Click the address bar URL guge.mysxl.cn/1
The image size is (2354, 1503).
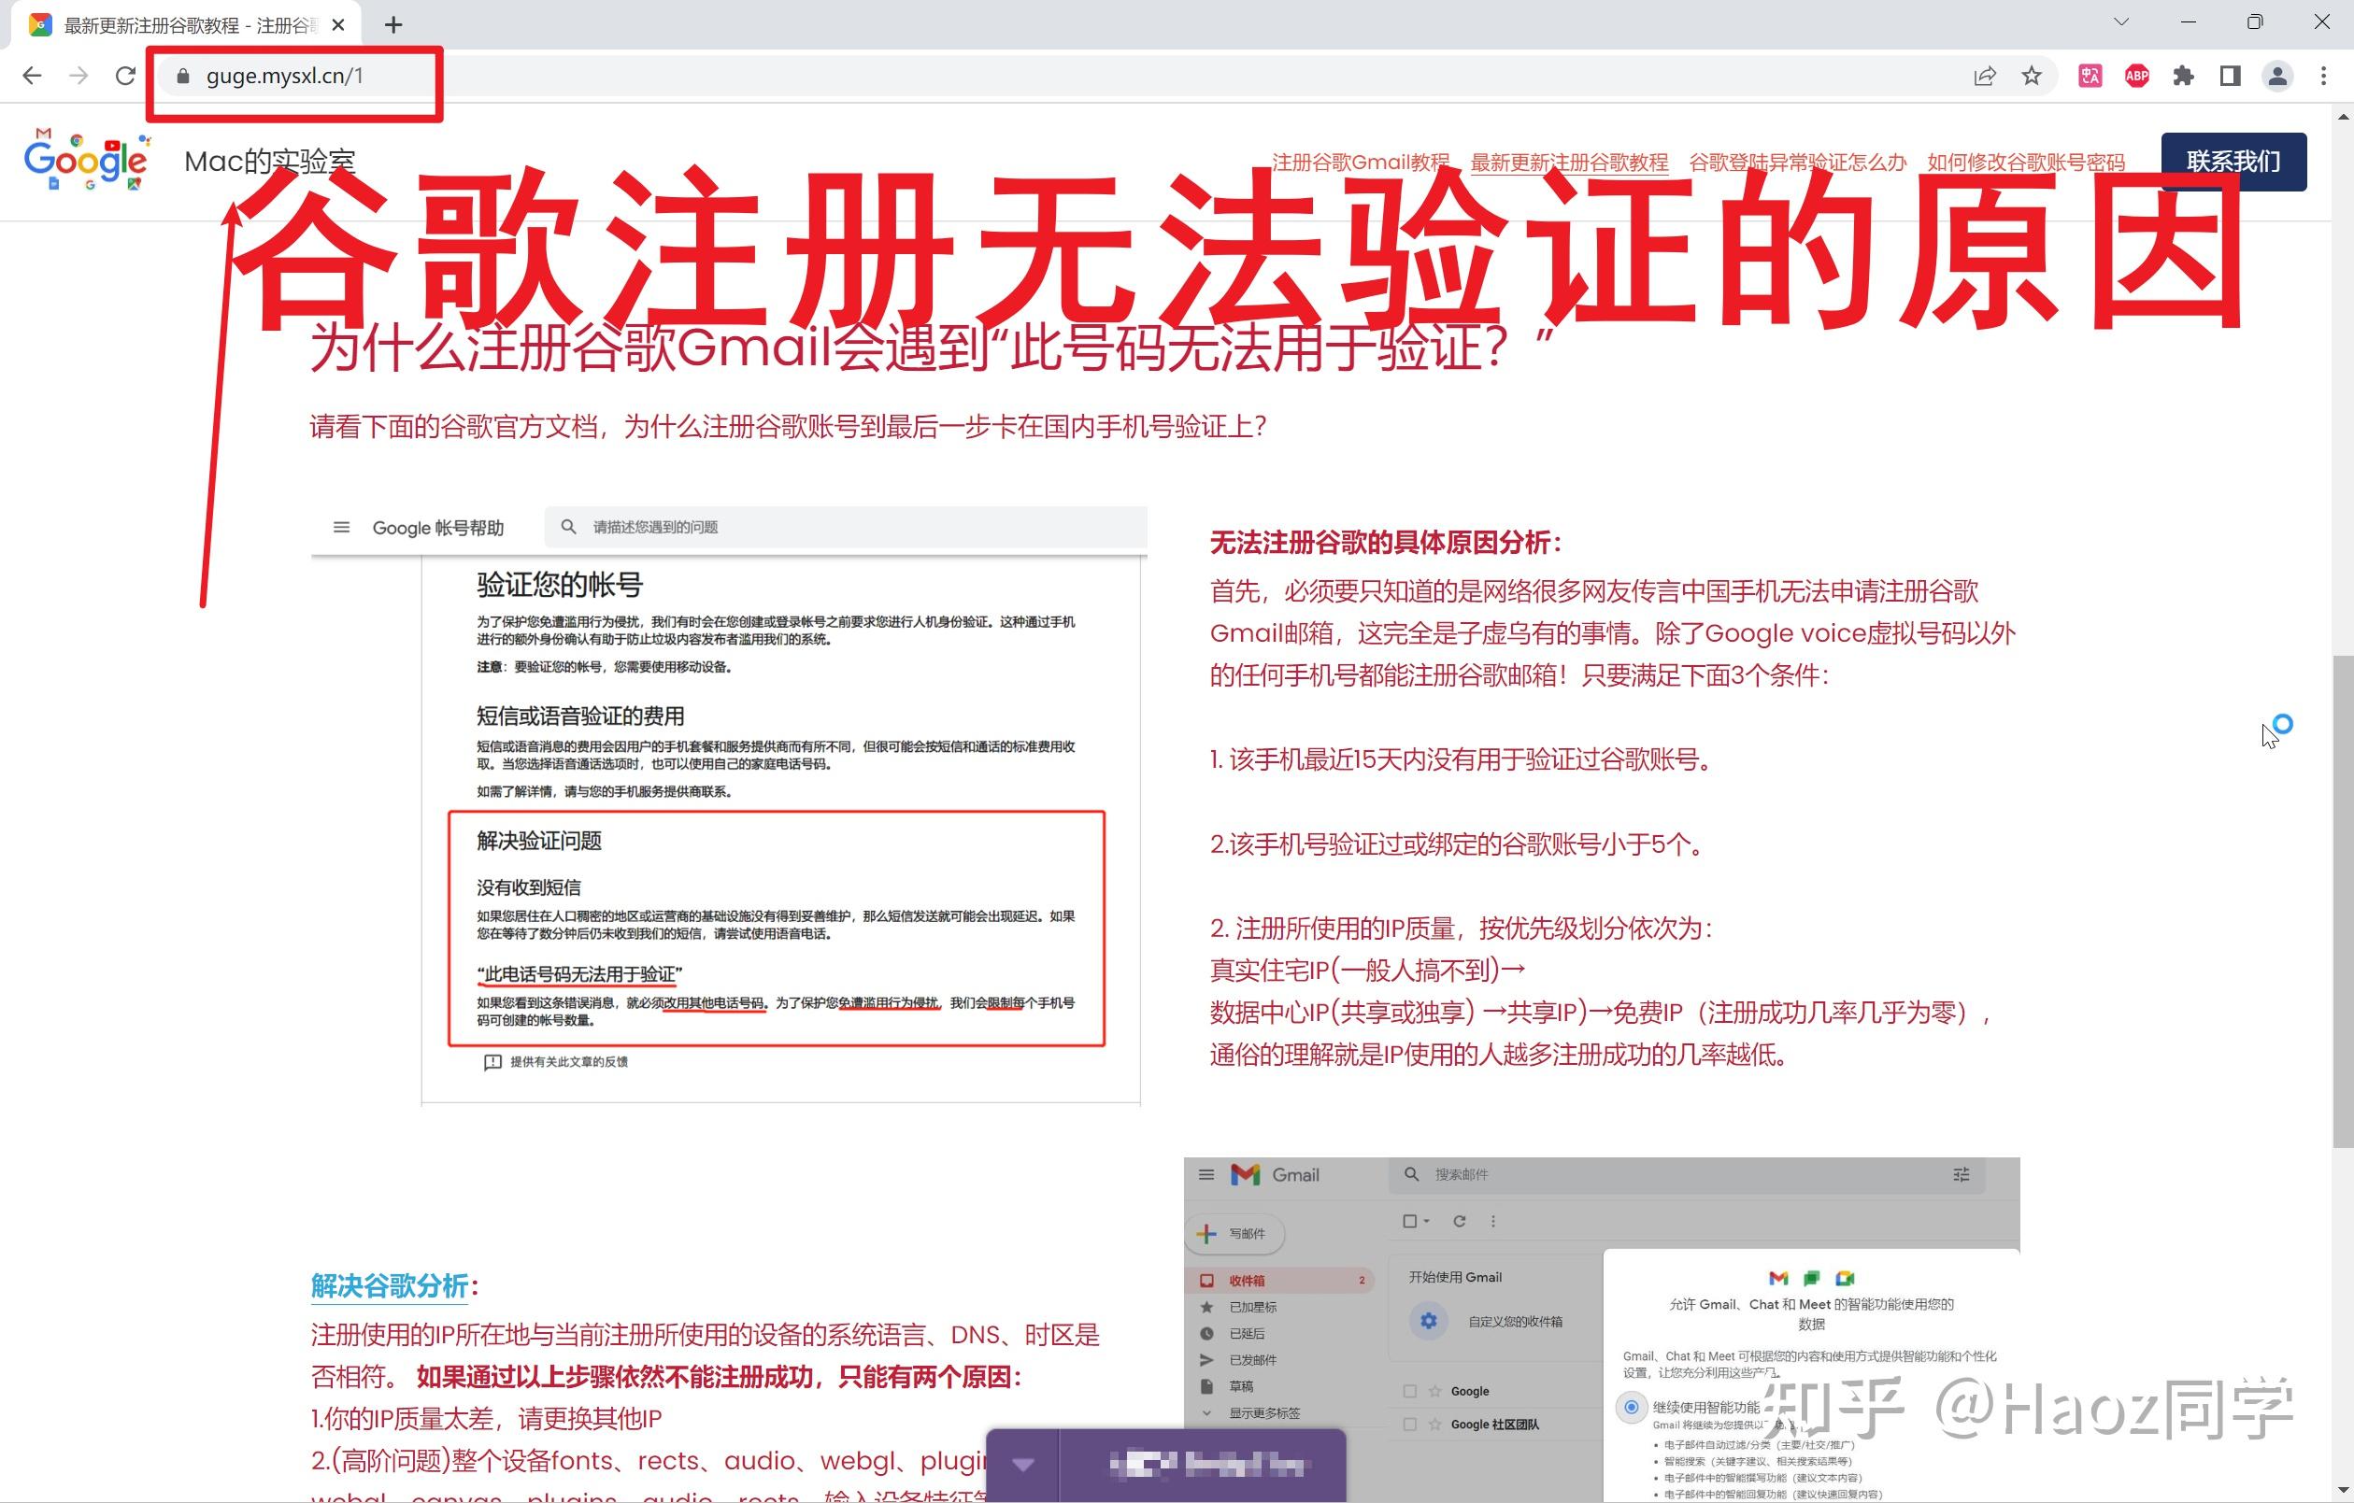pyautogui.click(x=284, y=76)
